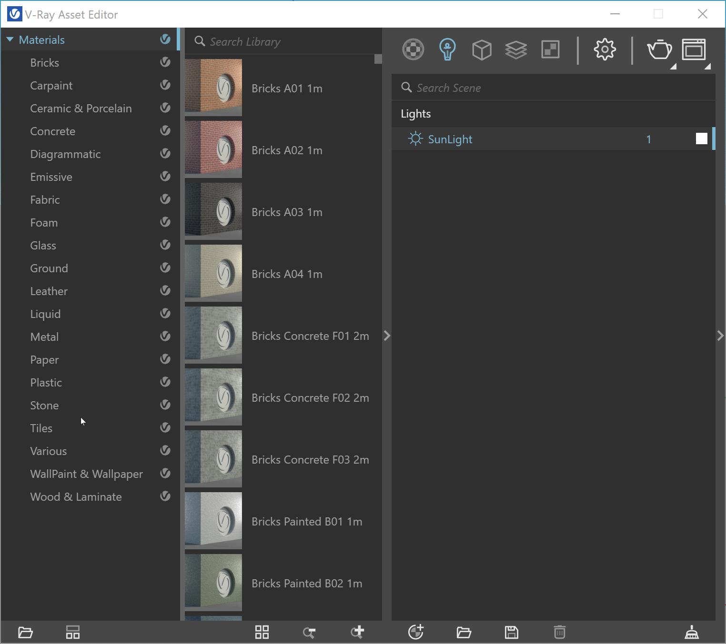The height and width of the screenshot is (644, 726).
Task: Click into the Search Library field
Action: point(283,41)
